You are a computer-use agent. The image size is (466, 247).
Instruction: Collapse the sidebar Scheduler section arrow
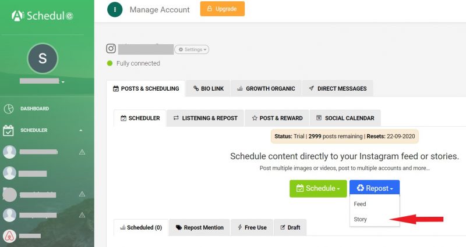[x=81, y=130]
